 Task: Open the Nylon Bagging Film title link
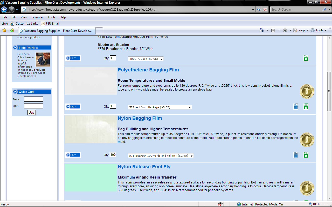[140, 118]
